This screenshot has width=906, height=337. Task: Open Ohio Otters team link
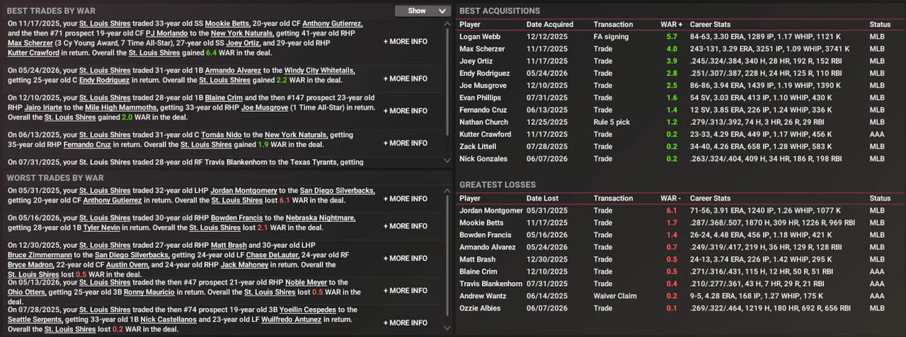[27, 292]
